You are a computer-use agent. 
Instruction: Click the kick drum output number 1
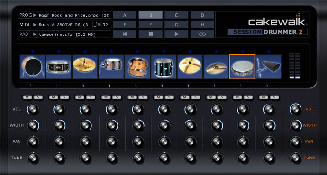31,86
